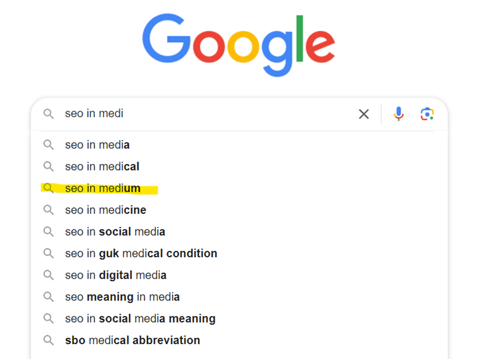Choose 'seo meaning in media' suggestion

click(122, 297)
